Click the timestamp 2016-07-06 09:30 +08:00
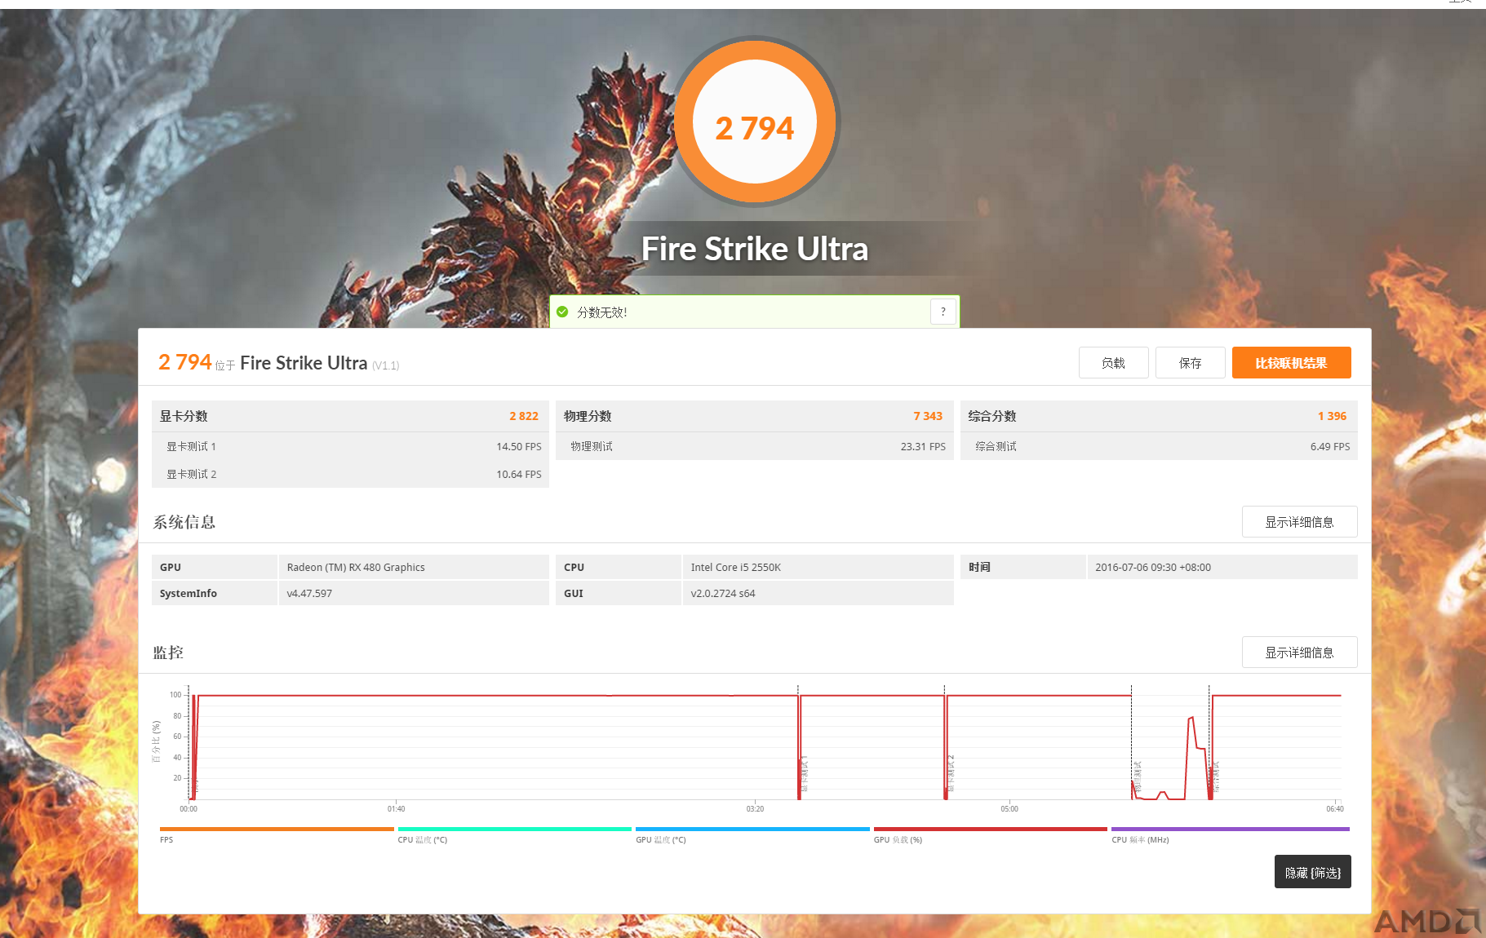Viewport: 1486px width, 938px height. [x=1153, y=568]
